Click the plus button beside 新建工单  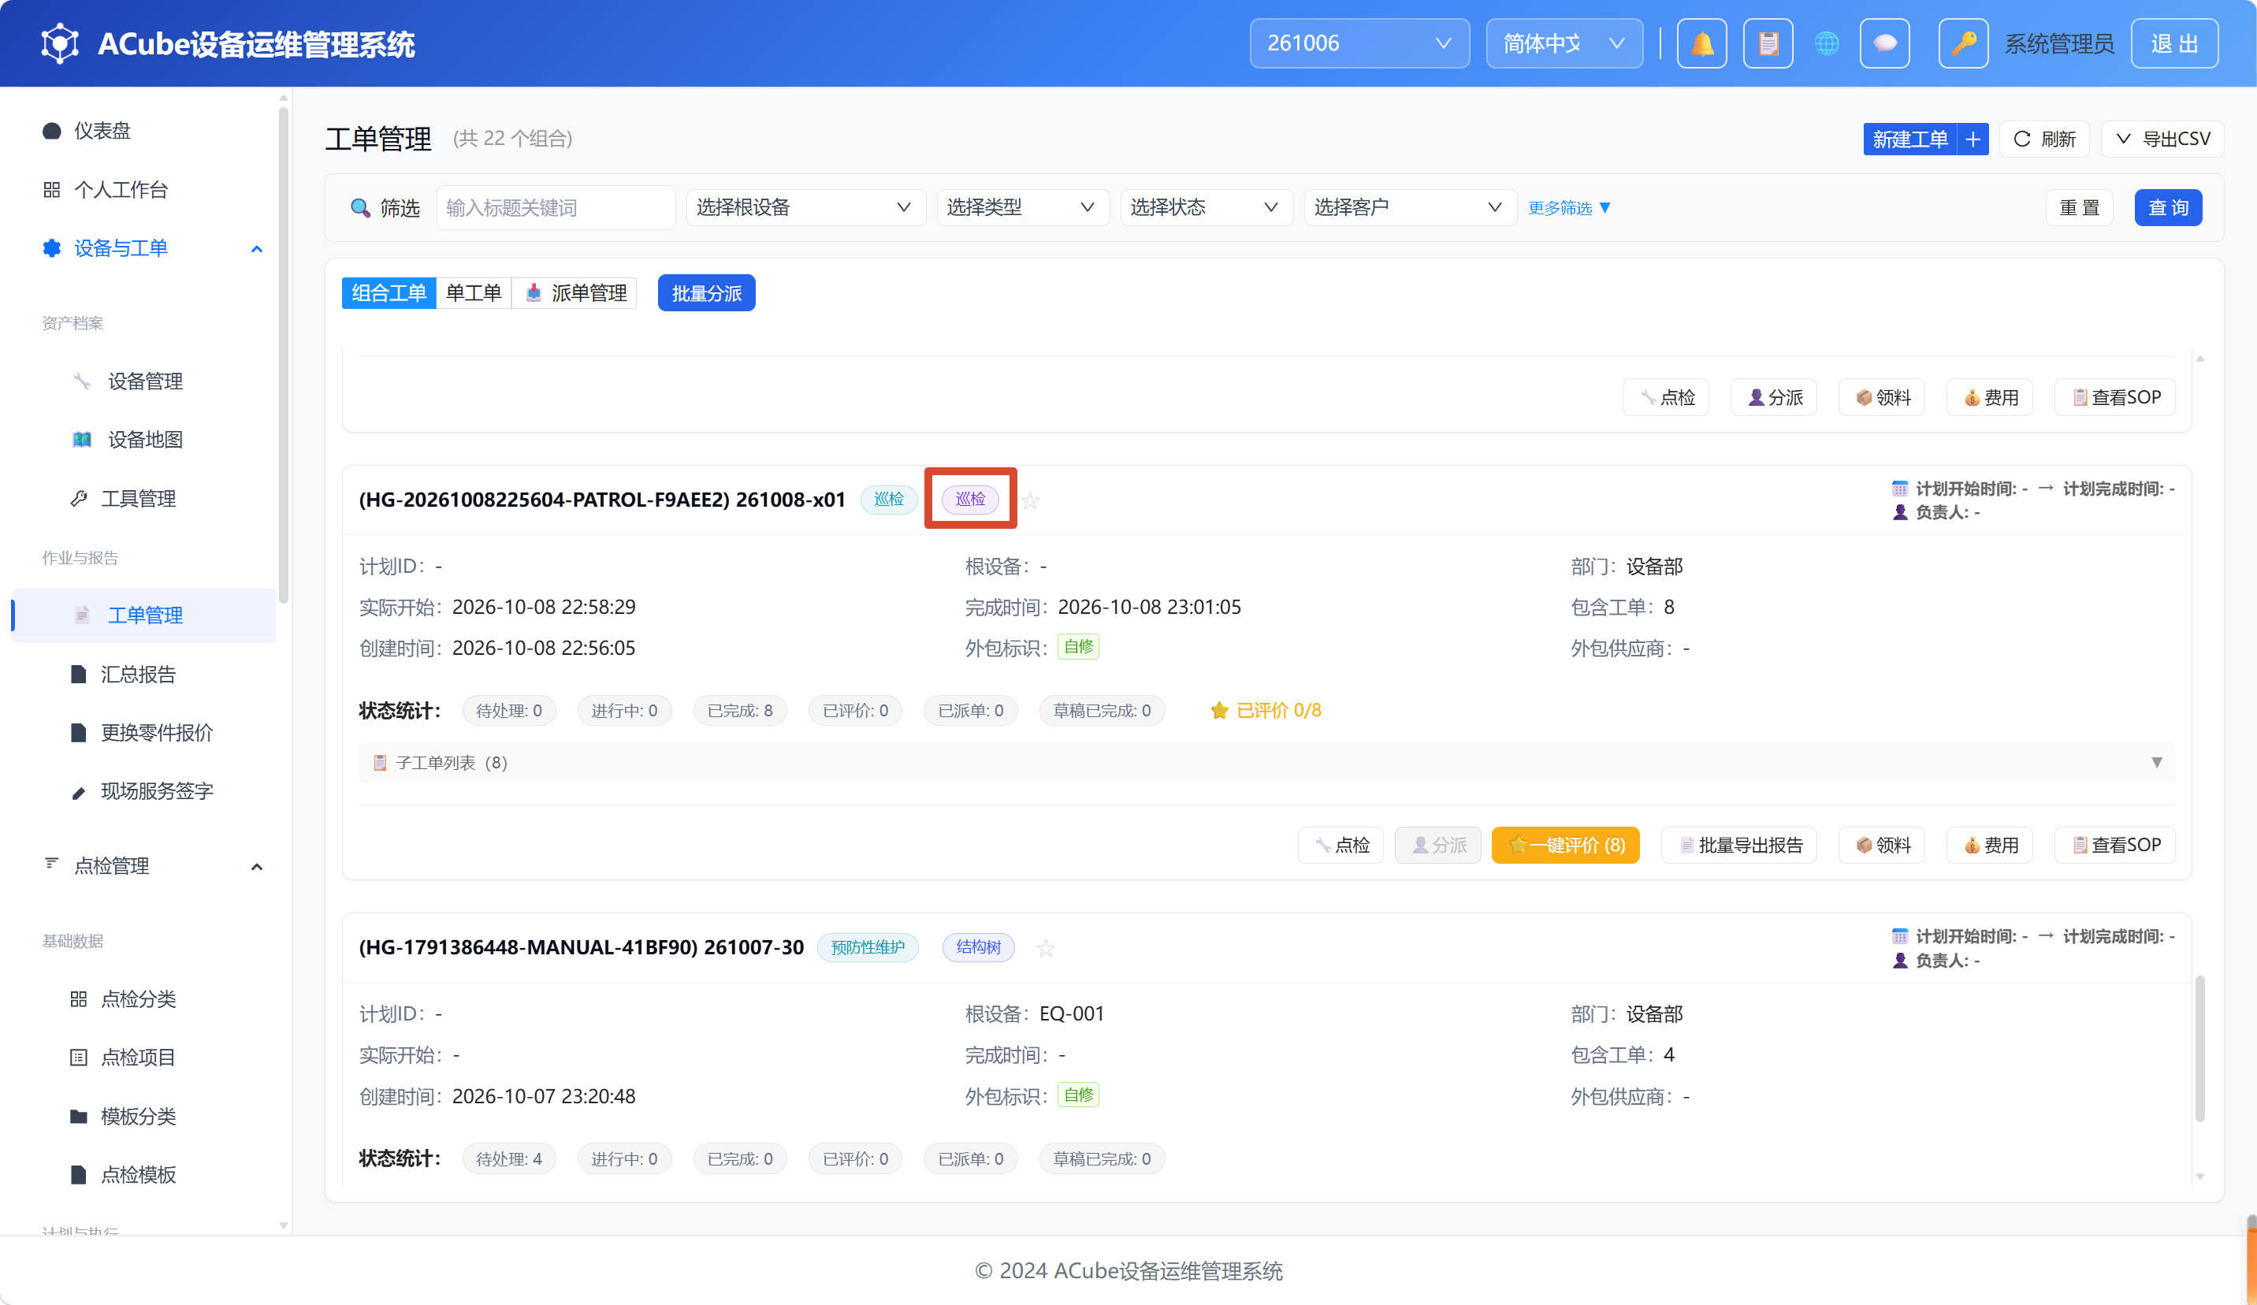coord(1973,139)
